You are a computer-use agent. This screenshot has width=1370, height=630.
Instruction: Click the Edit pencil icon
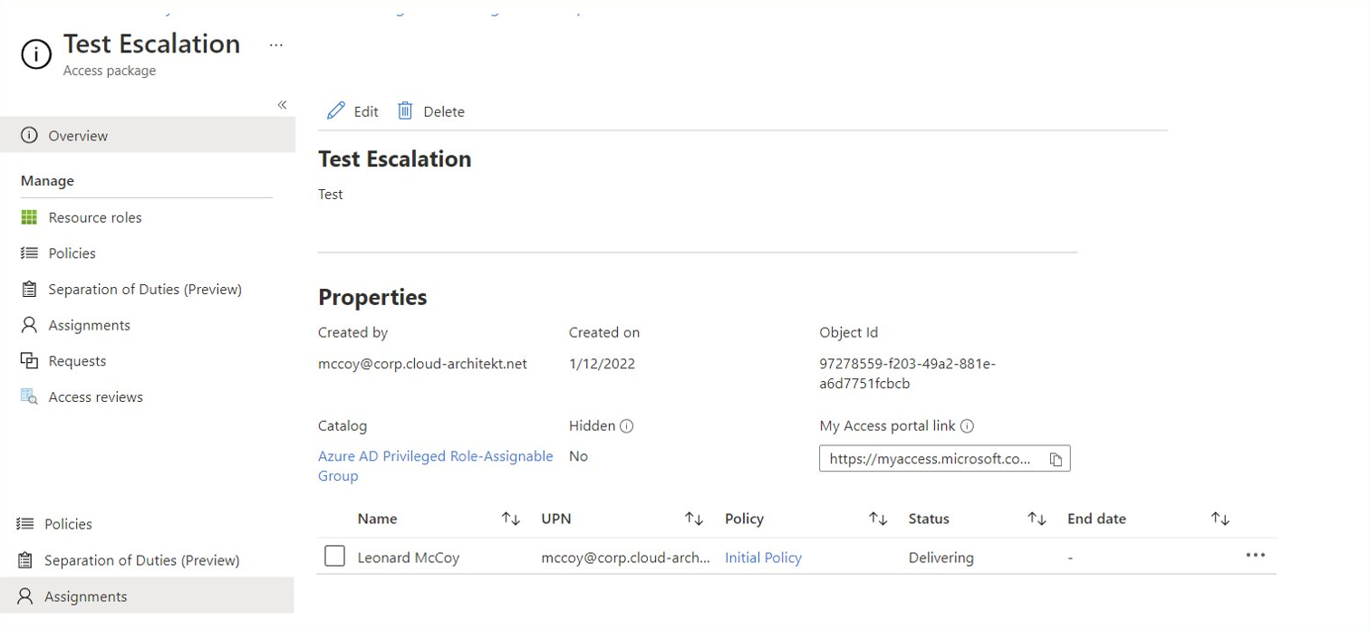pos(336,110)
